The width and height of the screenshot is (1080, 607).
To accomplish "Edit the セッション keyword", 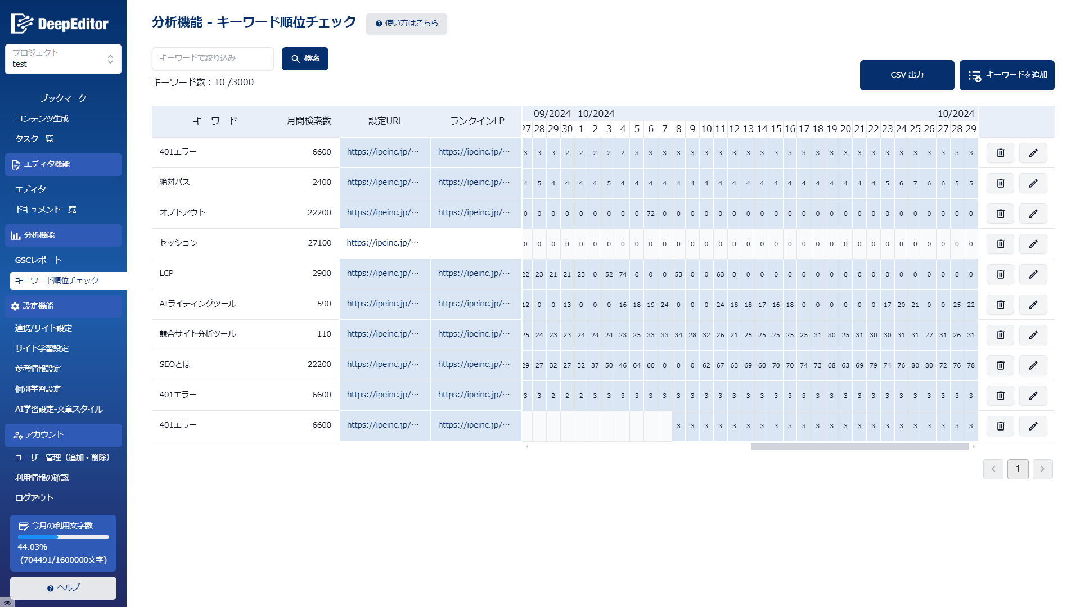I will point(1033,244).
